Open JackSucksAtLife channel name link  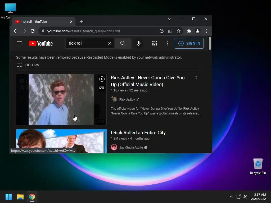click(131, 147)
